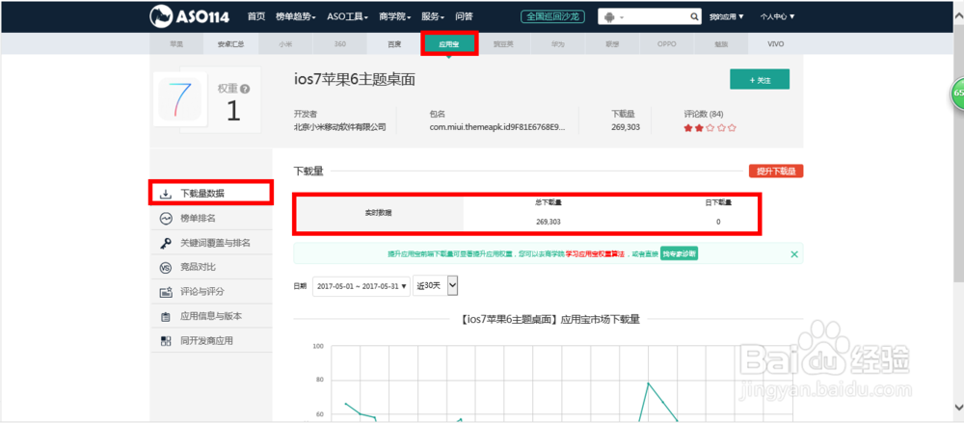This screenshot has height=423, width=964.
Task: Click the magnifier search icon
Action: pos(694,16)
